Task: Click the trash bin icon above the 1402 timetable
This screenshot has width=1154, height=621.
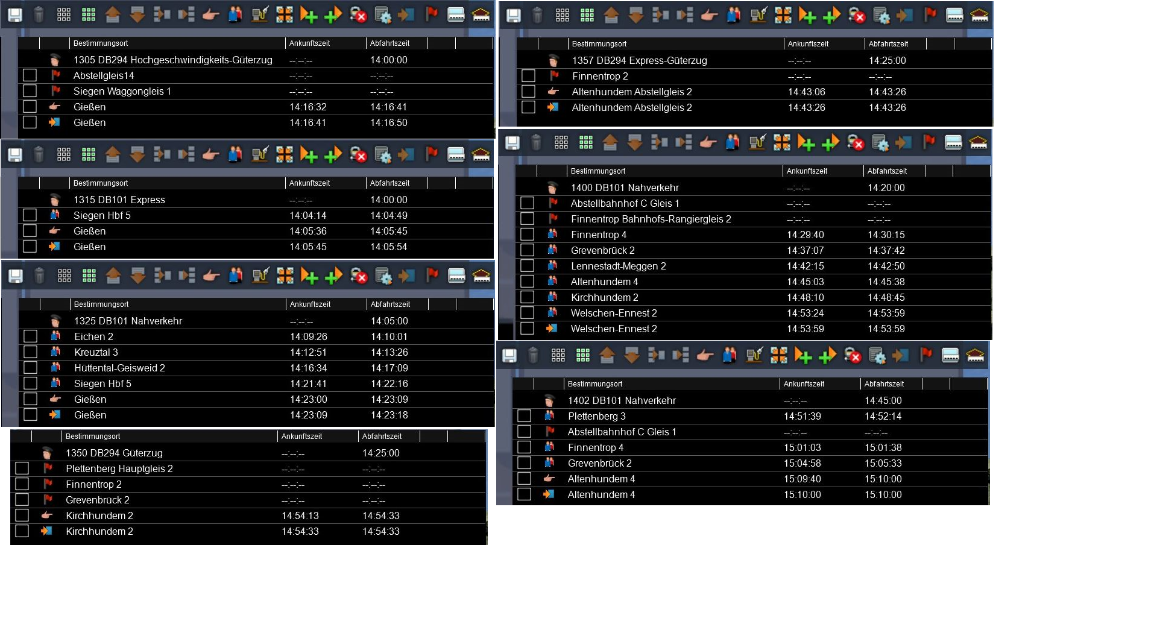Action: [x=533, y=356]
